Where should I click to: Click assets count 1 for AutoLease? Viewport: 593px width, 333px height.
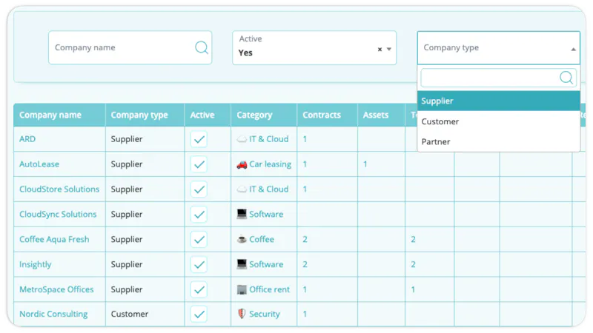pyautogui.click(x=365, y=164)
